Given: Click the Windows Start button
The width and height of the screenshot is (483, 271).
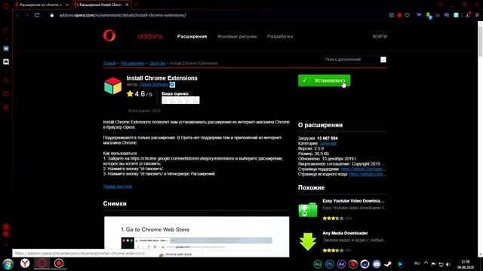Looking at the screenshot, I should click(x=8, y=264).
